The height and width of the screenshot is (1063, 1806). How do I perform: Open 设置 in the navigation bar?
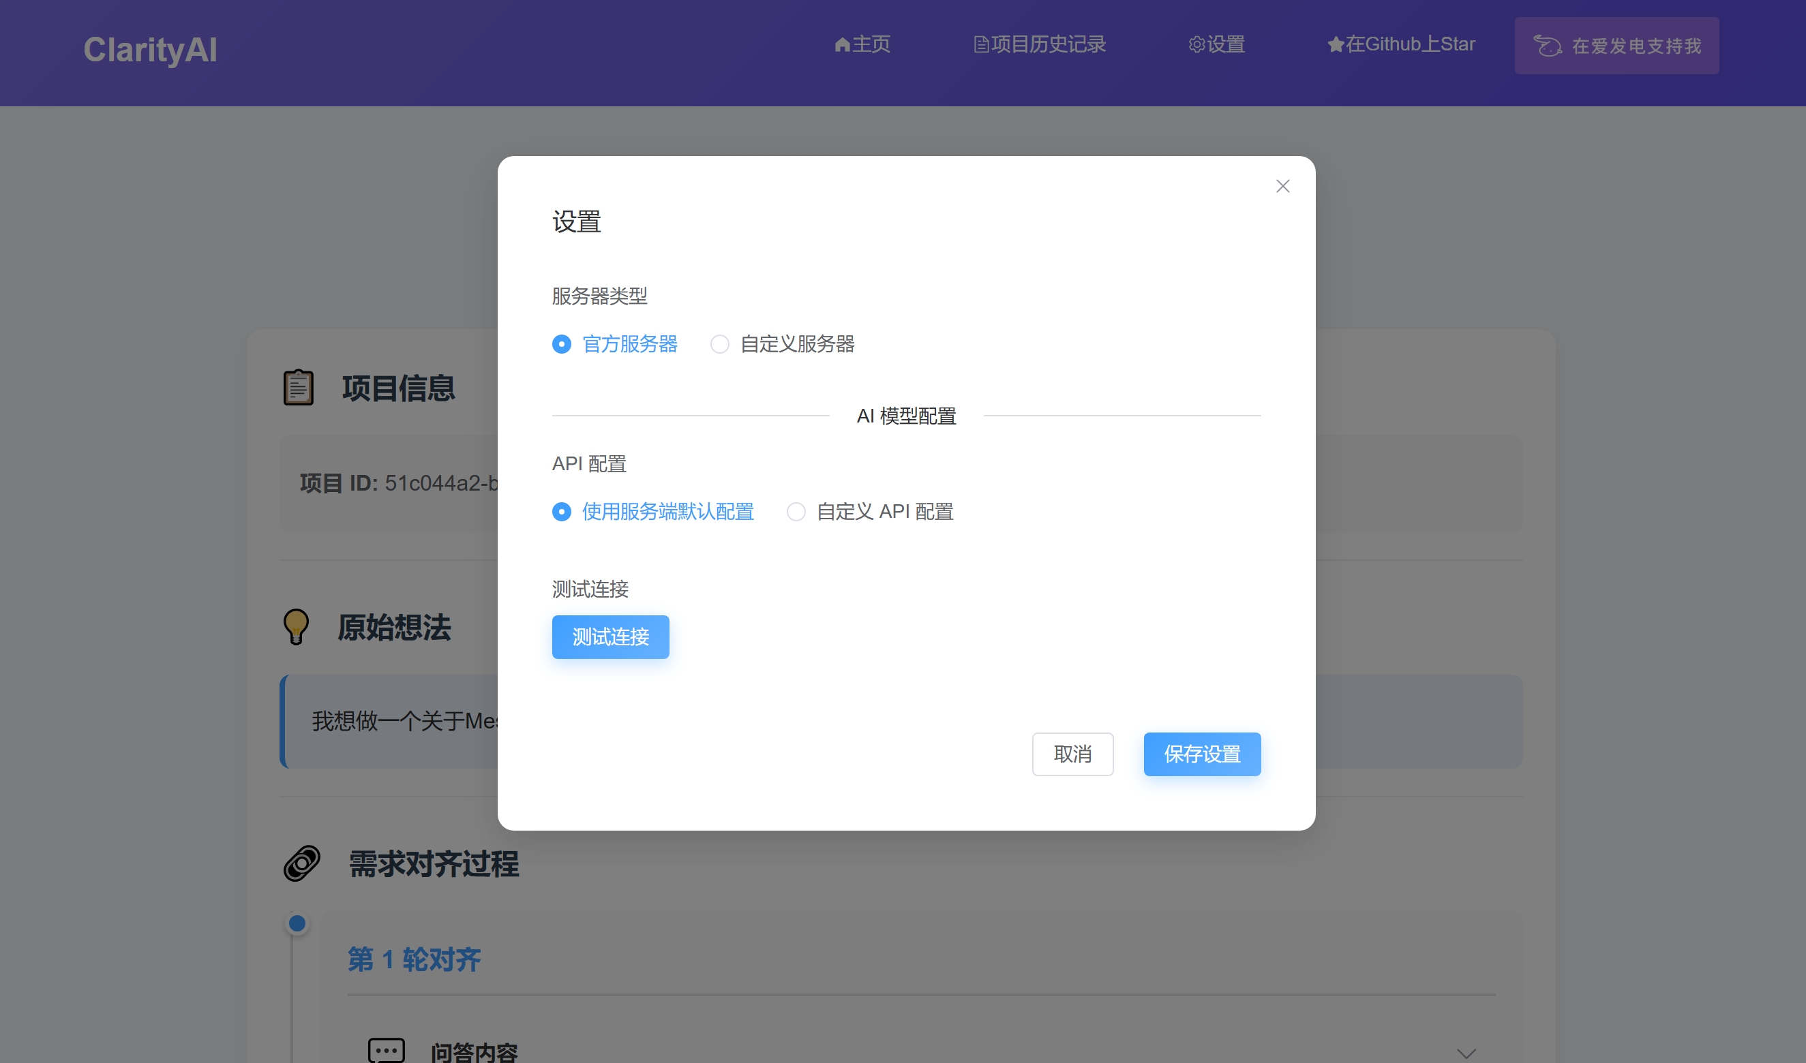point(1216,44)
